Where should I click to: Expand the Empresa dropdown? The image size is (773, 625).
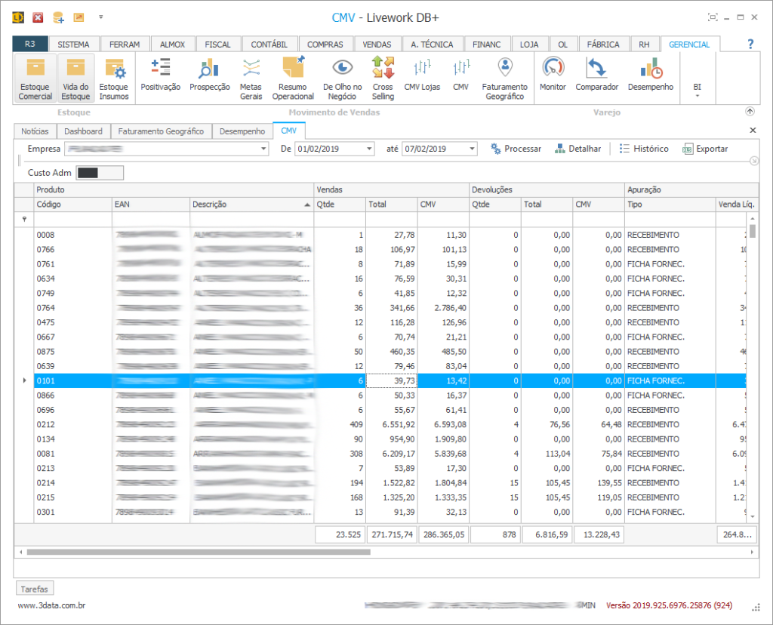pos(263,149)
